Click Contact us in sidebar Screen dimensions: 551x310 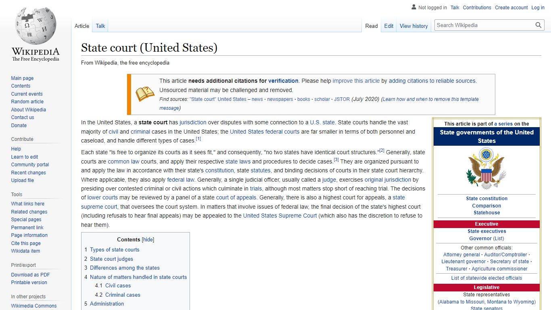coord(23,117)
